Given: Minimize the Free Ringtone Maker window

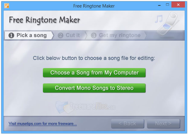Looking at the screenshot, I should point(159,5).
